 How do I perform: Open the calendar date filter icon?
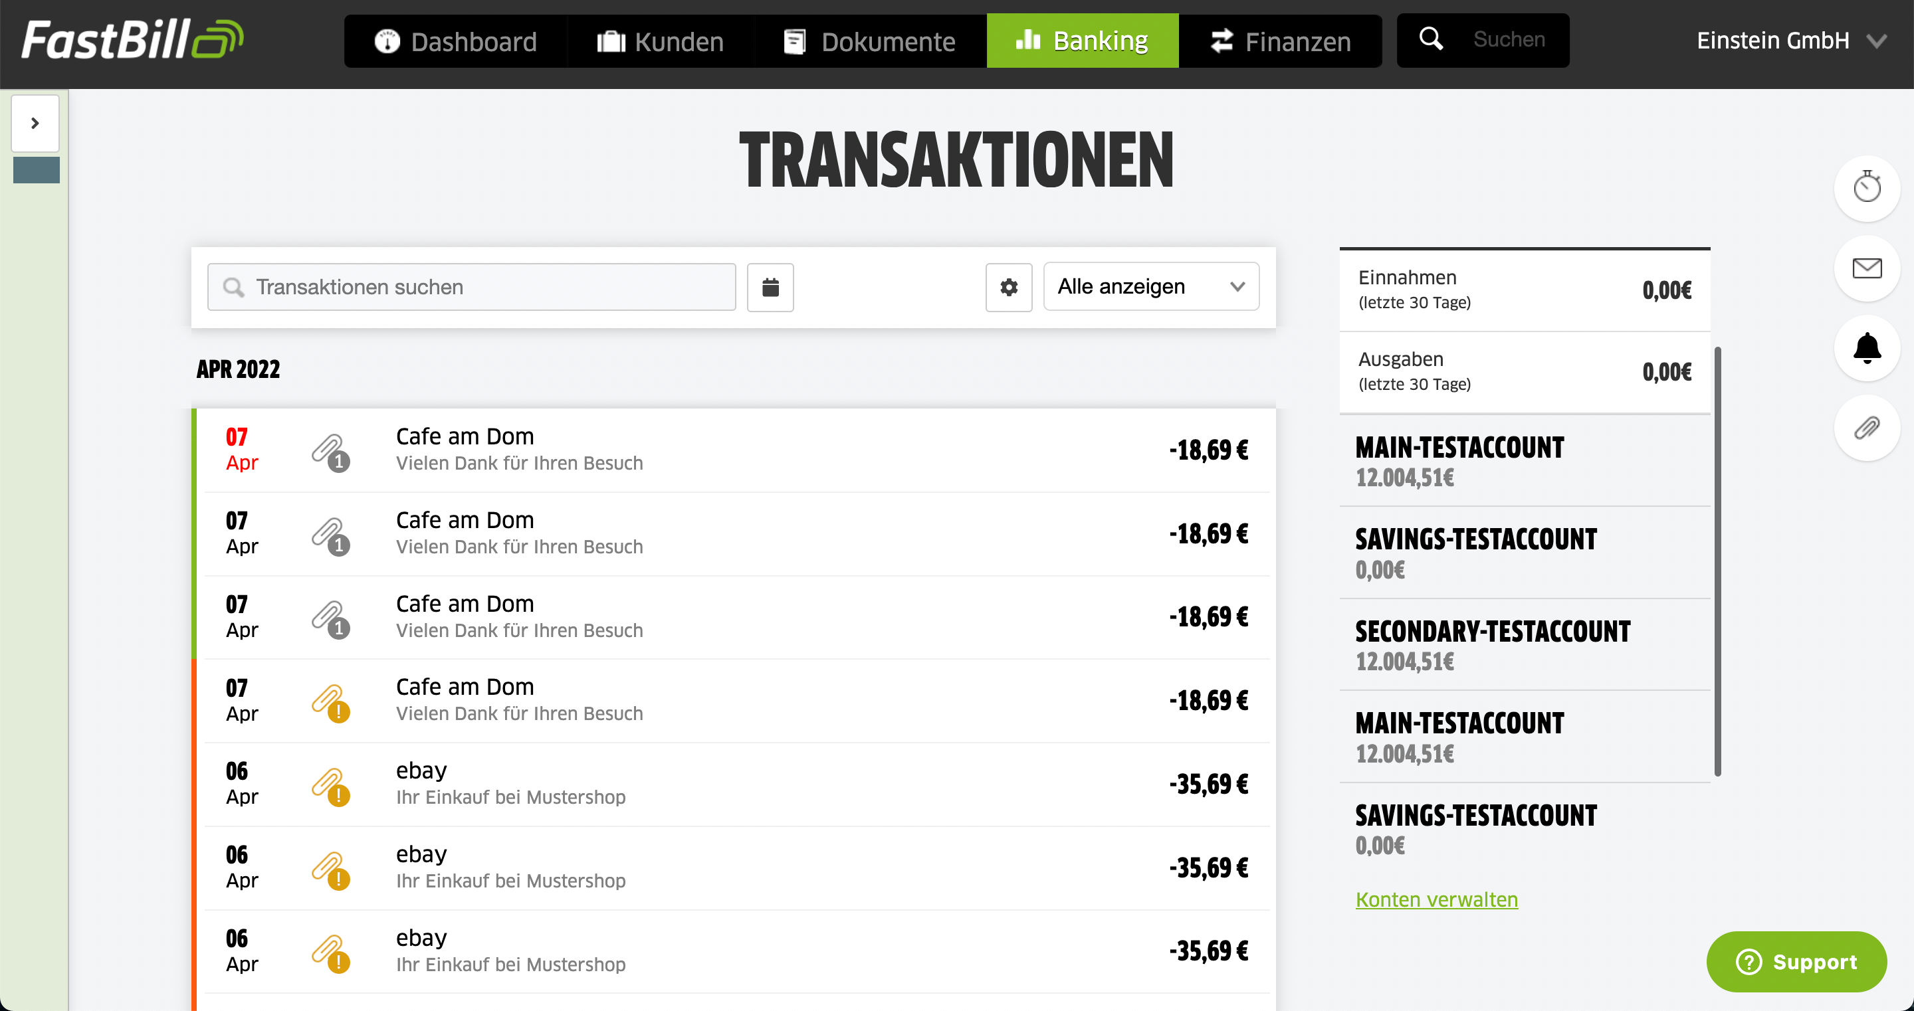(x=770, y=287)
